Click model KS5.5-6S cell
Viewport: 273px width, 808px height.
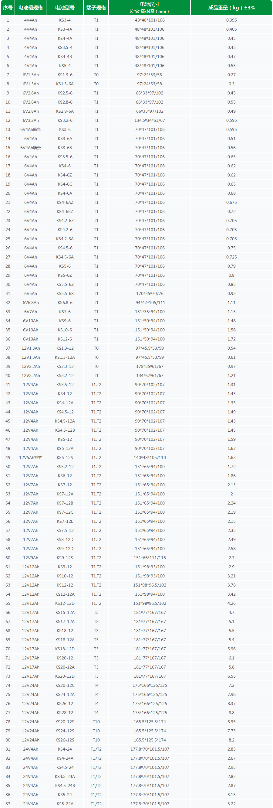coord(65,293)
